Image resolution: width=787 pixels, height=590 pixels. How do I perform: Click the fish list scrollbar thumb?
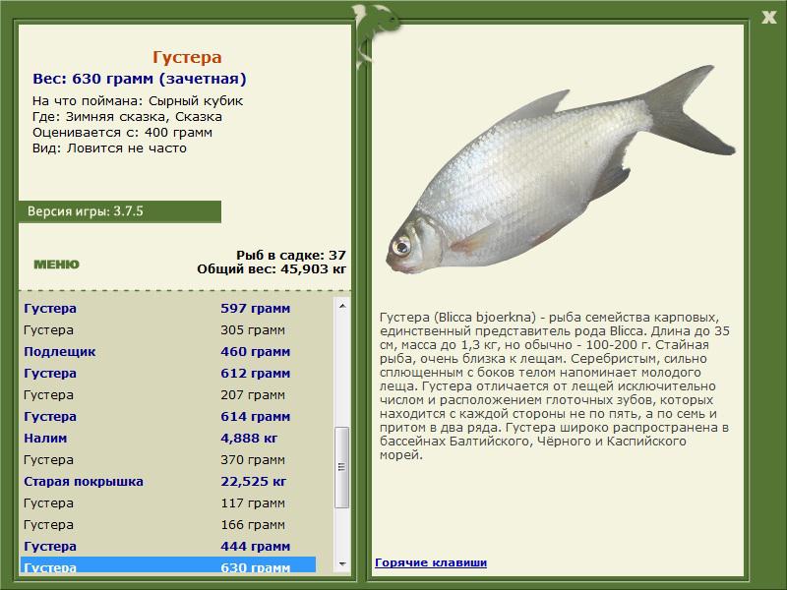click(342, 467)
